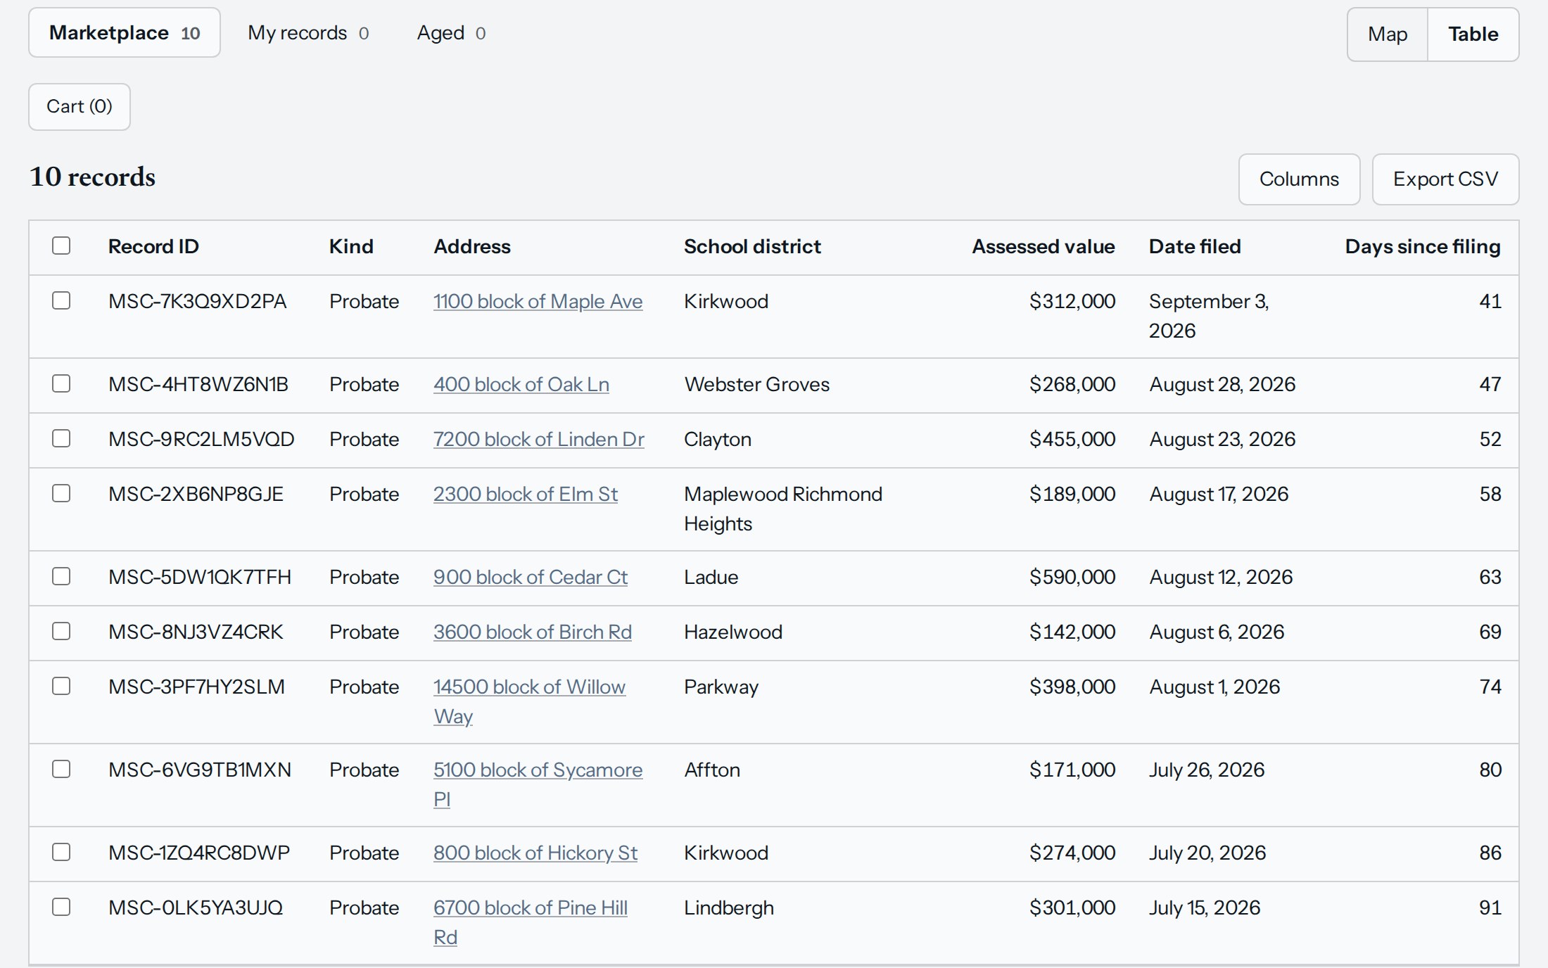
Task: Click the Days since filing column header
Action: (x=1423, y=247)
